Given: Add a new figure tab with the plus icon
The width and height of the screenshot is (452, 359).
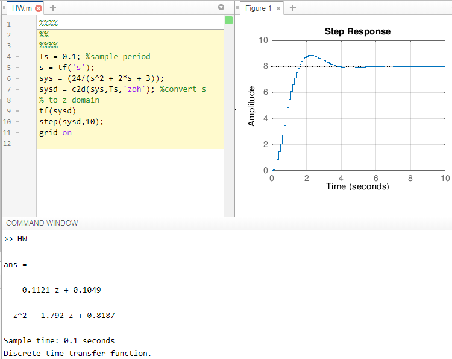Looking at the screenshot, I should point(292,8).
